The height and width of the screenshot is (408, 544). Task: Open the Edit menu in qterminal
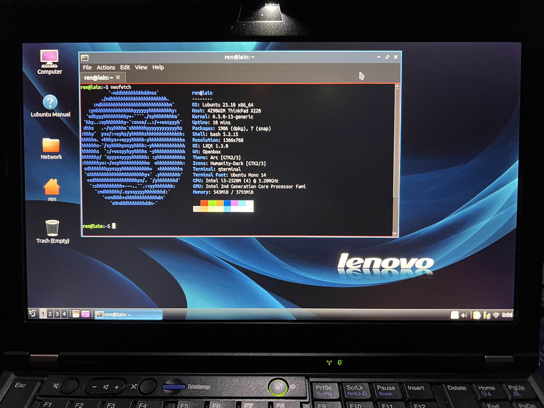125,67
